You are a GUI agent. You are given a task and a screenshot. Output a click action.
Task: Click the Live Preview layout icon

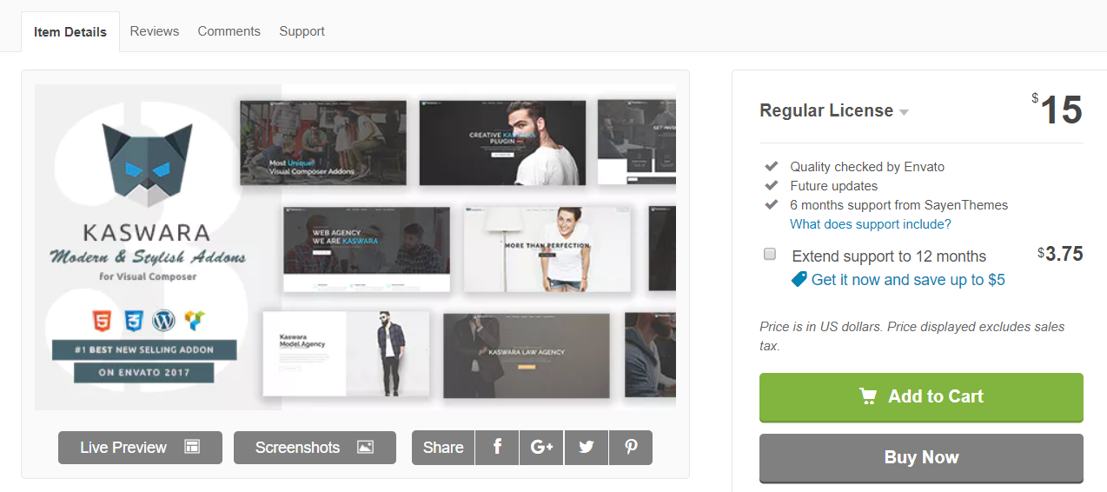tap(192, 447)
